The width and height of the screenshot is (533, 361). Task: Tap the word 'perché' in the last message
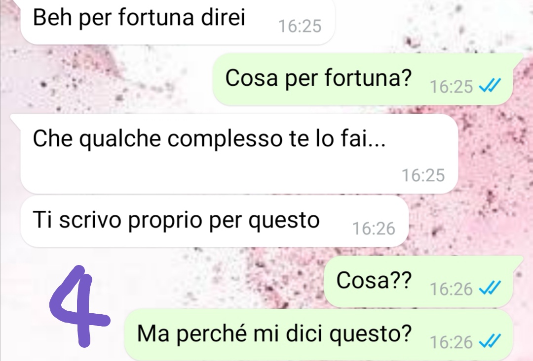point(211,333)
